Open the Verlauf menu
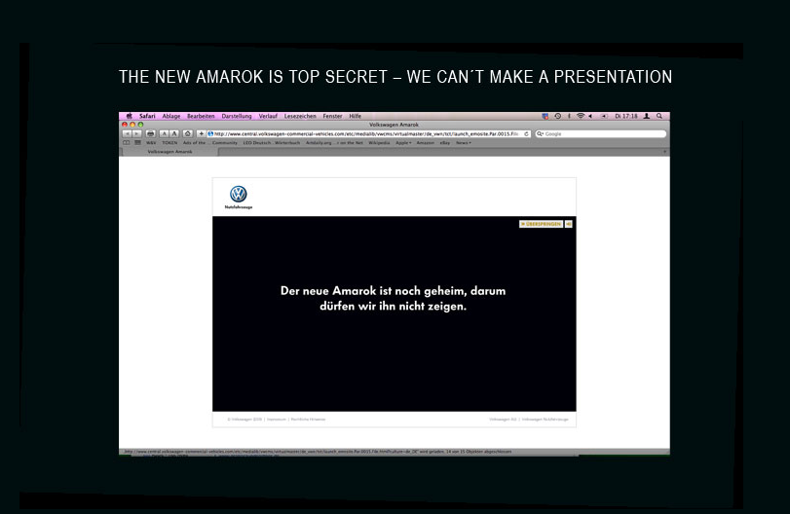 268,116
